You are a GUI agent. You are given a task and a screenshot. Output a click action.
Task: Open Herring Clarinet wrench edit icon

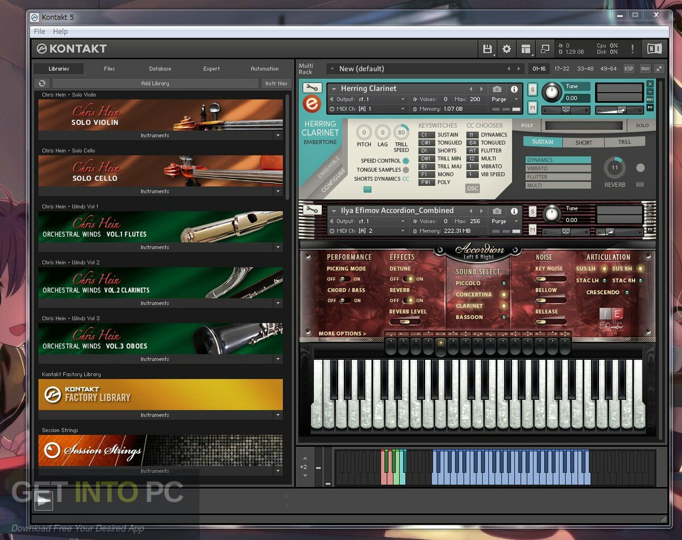(x=311, y=88)
